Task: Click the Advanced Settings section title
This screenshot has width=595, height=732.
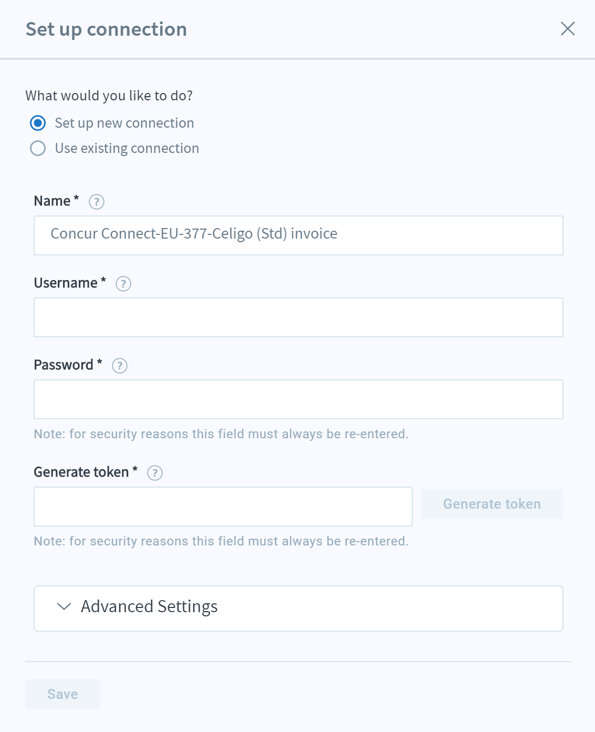Action: pos(149,606)
